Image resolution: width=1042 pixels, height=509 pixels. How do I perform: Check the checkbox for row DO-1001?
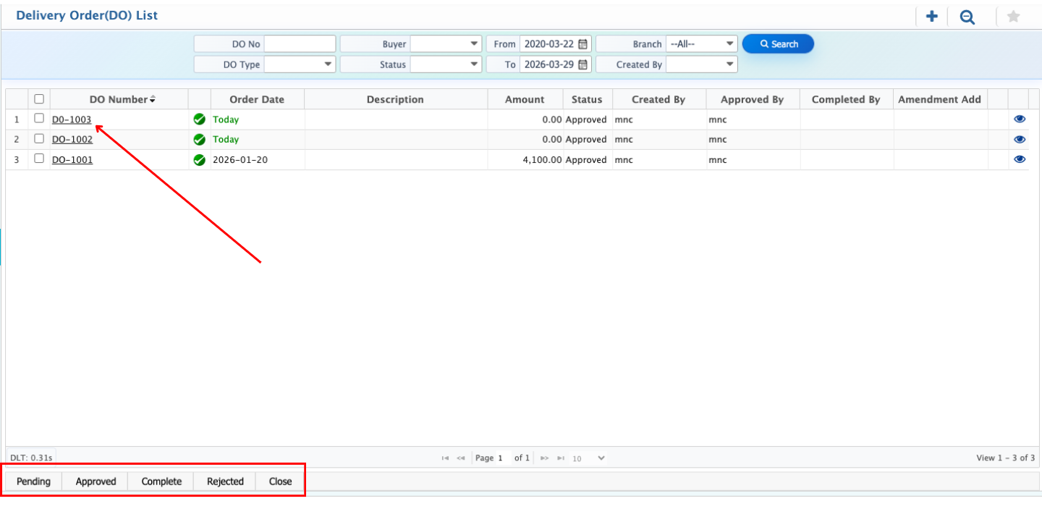point(38,159)
